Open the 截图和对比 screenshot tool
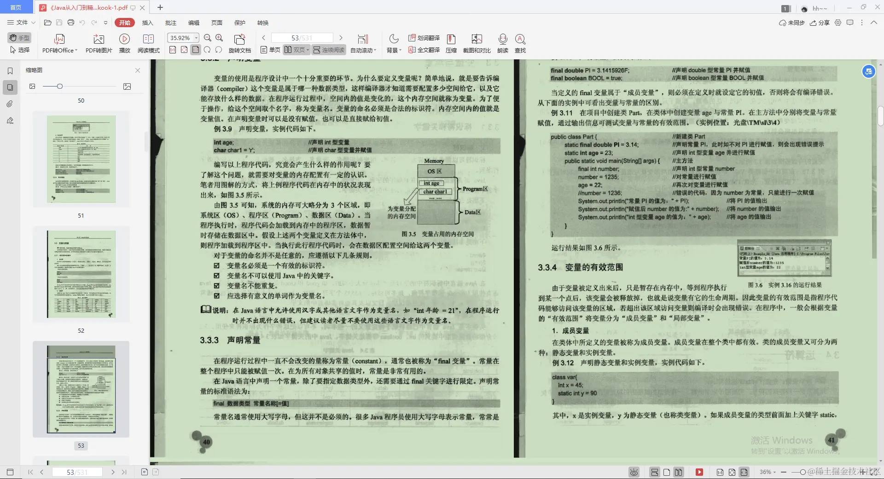 pos(477,43)
